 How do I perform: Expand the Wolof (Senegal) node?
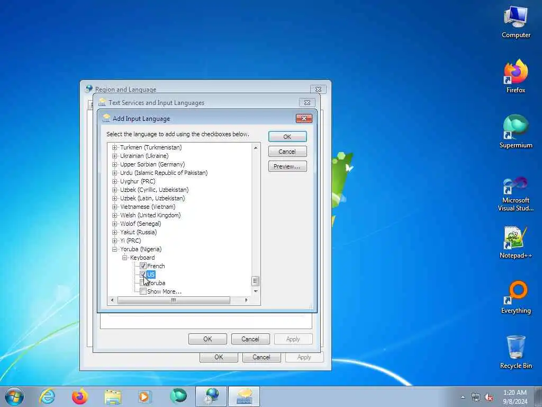[115, 224]
